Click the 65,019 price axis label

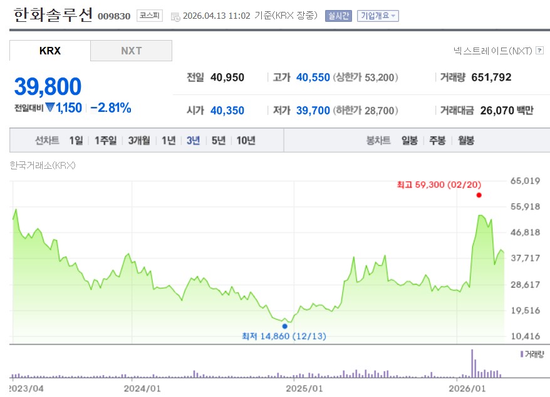[525, 181]
